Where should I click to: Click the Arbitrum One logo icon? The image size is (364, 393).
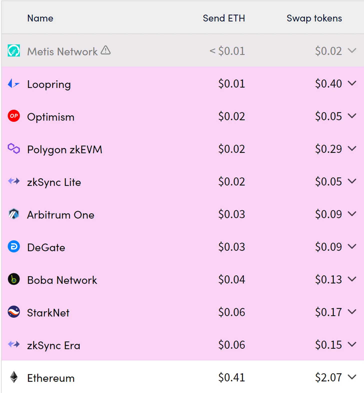click(x=14, y=214)
